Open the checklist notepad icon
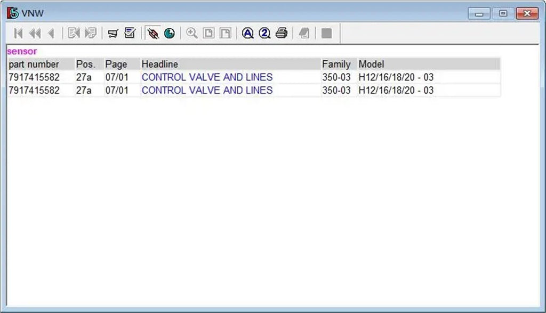Viewport: 546px width, 313px height. tap(130, 33)
